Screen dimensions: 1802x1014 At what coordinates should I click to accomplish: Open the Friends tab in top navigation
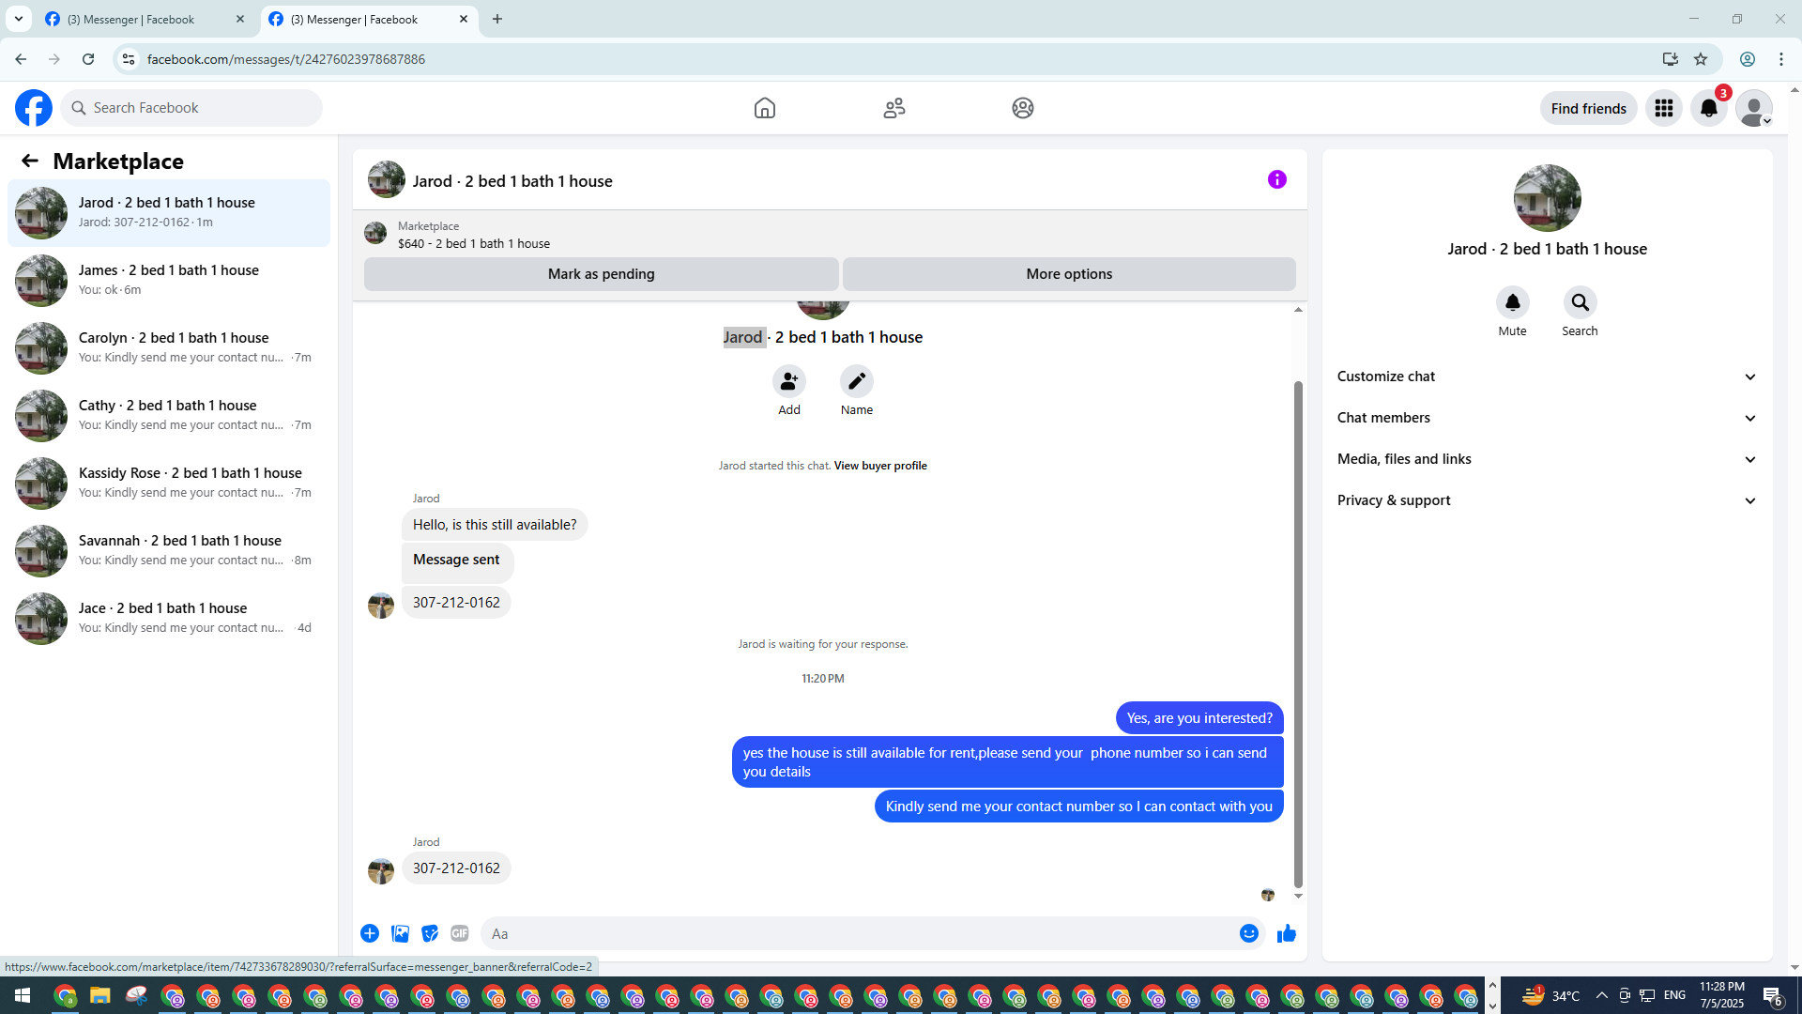click(x=893, y=108)
